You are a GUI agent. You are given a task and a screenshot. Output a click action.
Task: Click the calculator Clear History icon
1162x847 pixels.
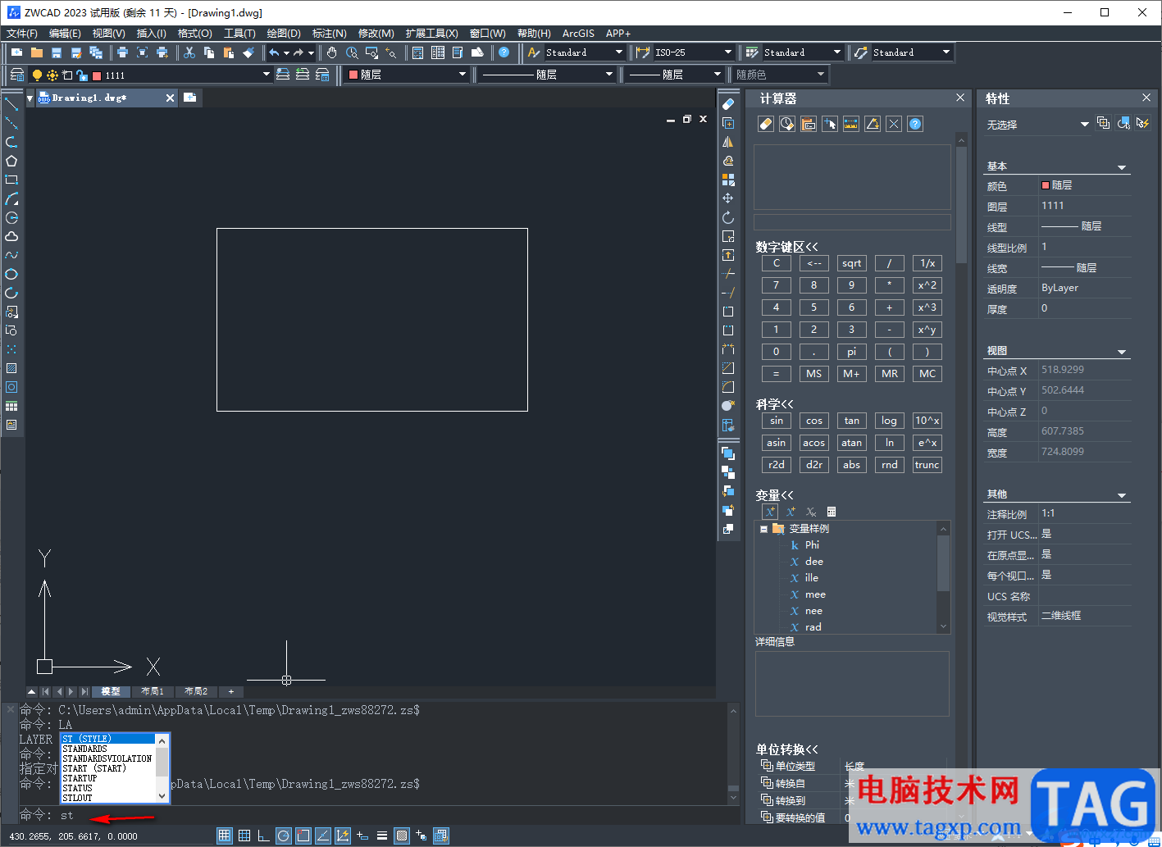tap(787, 124)
